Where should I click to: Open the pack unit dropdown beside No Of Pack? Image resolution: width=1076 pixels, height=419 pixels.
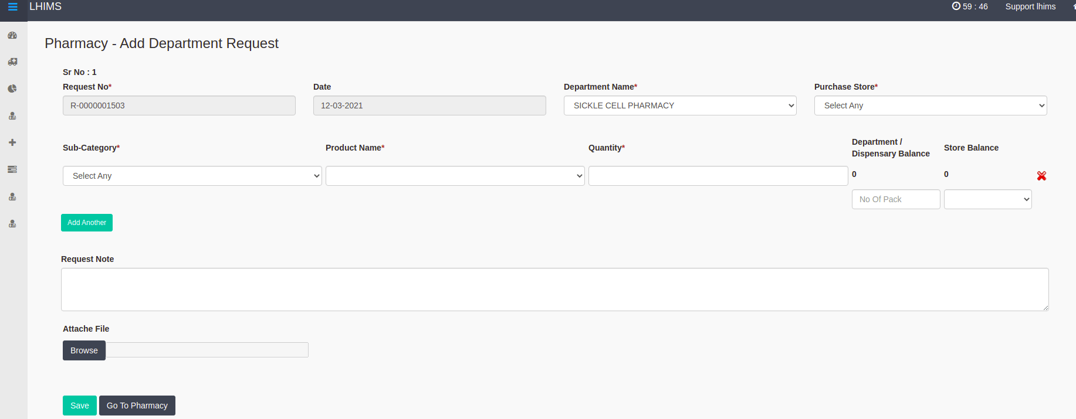(x=987, y=199)
